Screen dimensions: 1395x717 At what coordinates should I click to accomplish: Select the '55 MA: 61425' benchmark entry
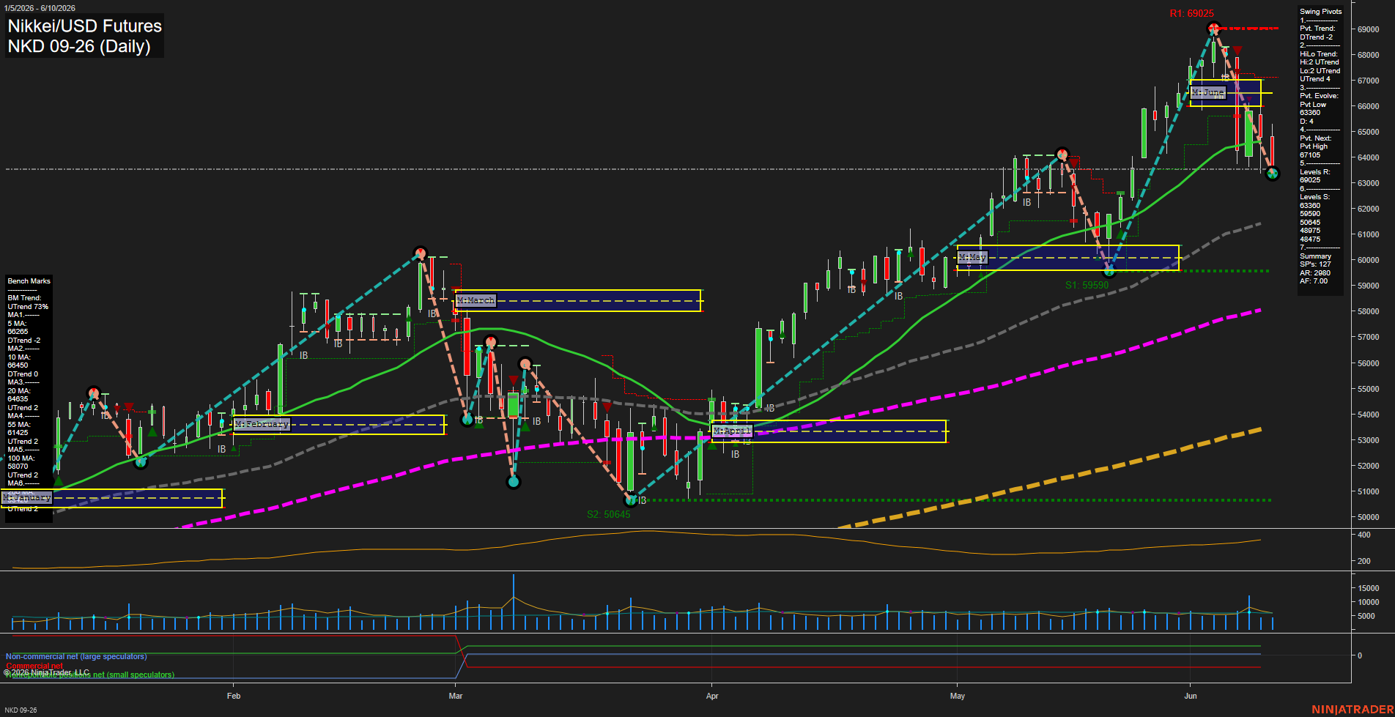pos(18,428)
